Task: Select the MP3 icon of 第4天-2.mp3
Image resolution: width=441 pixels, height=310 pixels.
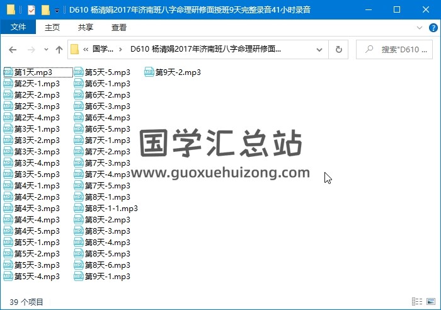Action: click(8, 197)
